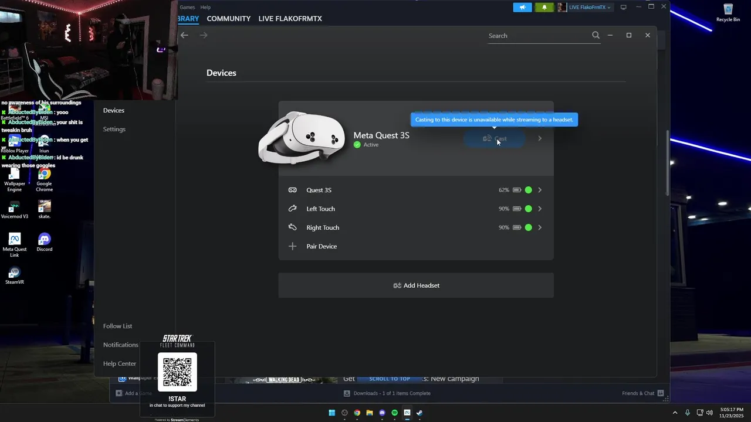
Task: Click the Quest 3S 62% battery text
Action: click(504, 190)
